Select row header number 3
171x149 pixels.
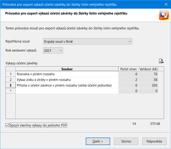11,85
